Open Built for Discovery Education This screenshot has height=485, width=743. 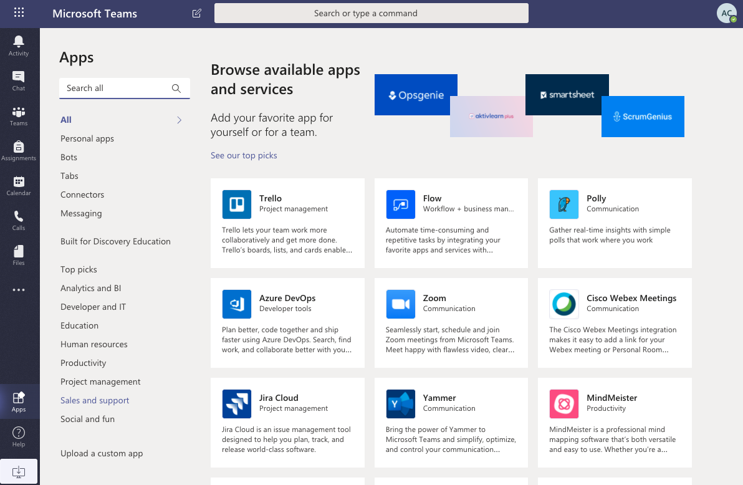click(115, 241)
